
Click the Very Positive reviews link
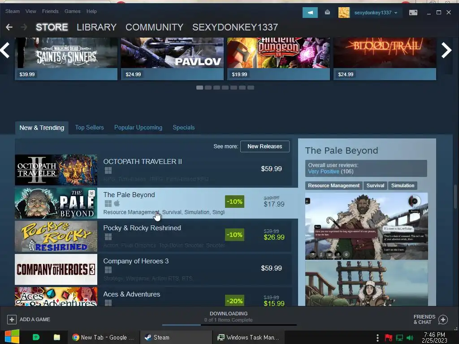click(x=324, y=172)
